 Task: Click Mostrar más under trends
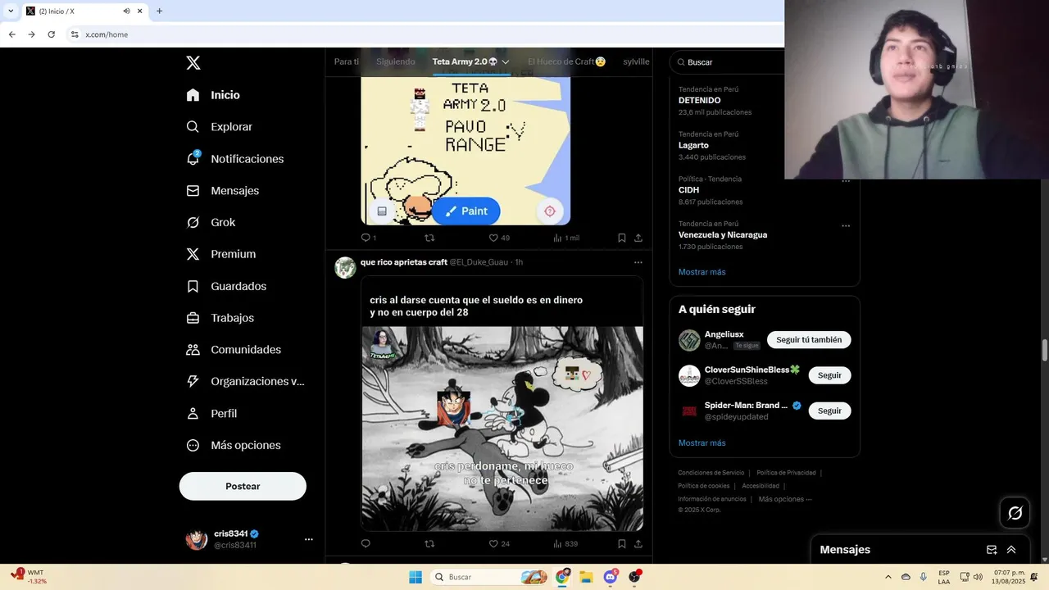(x=702, y=272)
